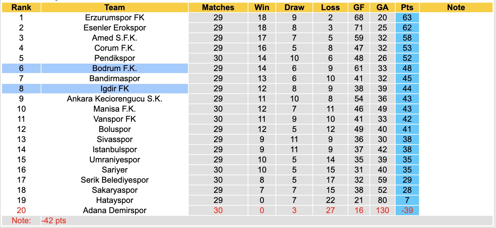The height and width of the screenshot is (228, 496).
Task: Click the Rank column header
Action: pyautogui.click(x=21, y=7)
